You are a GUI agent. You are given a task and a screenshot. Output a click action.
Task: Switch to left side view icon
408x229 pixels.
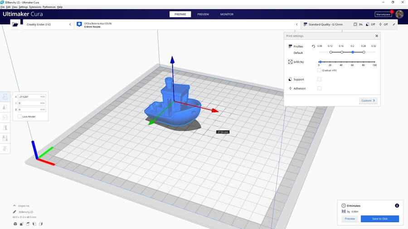pyautogui.click(x=34, y=224)
